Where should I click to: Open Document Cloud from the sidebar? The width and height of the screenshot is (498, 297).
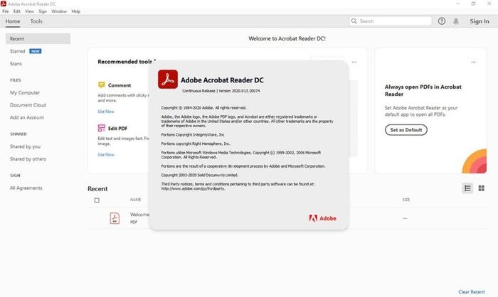point(28,105)
